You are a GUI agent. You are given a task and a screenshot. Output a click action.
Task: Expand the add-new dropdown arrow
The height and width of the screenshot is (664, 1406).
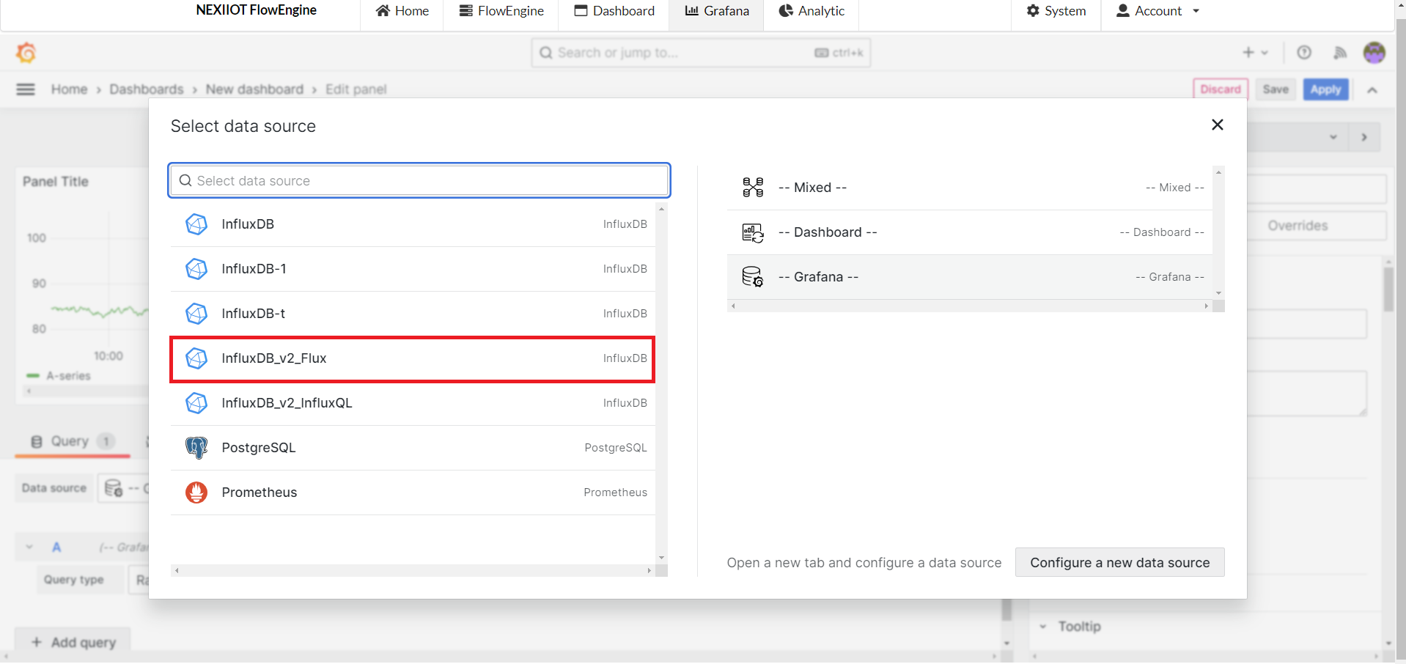[x=1265, y=53]
